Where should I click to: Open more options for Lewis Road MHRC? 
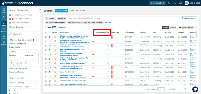click(x=93, y=72)
